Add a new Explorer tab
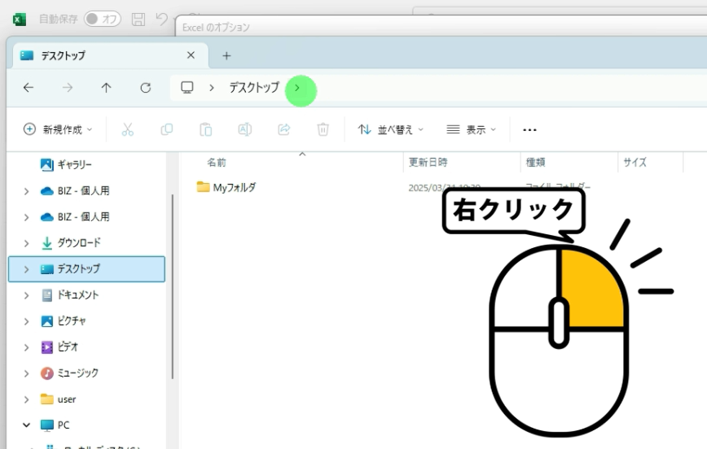The height and width of the screenshot is (449, 707). (x=226, y=56)
